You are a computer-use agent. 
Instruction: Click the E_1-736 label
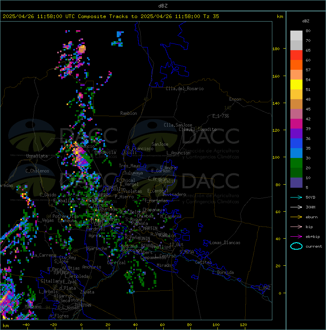click(221, 116)
